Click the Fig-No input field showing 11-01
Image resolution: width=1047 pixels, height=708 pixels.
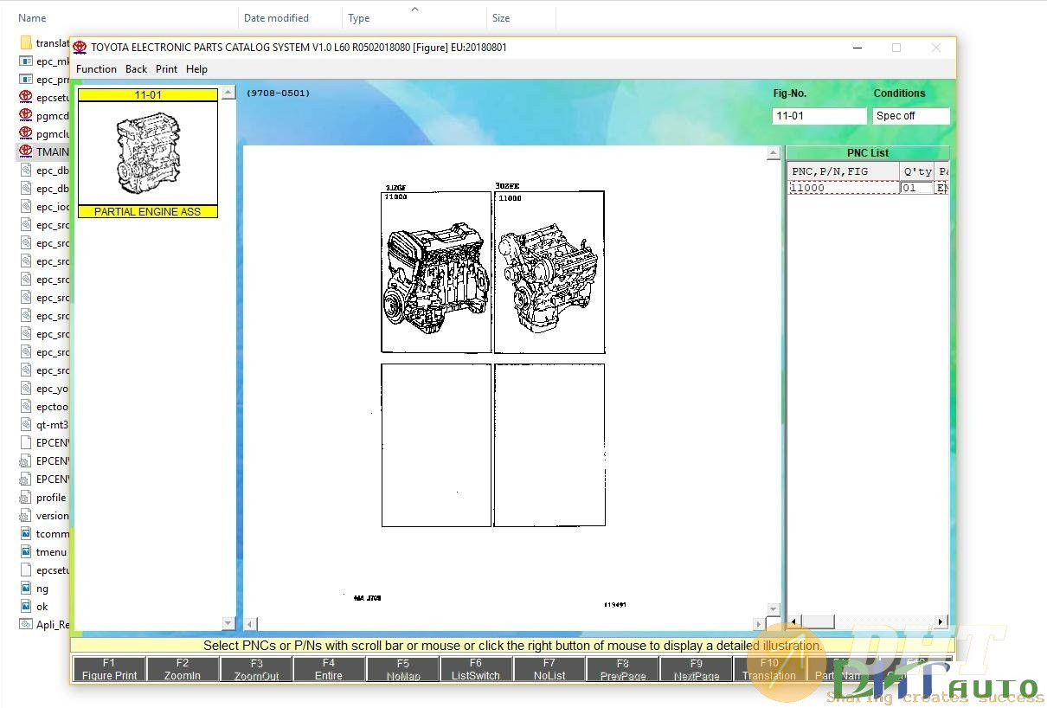click(x=819, y=116)
